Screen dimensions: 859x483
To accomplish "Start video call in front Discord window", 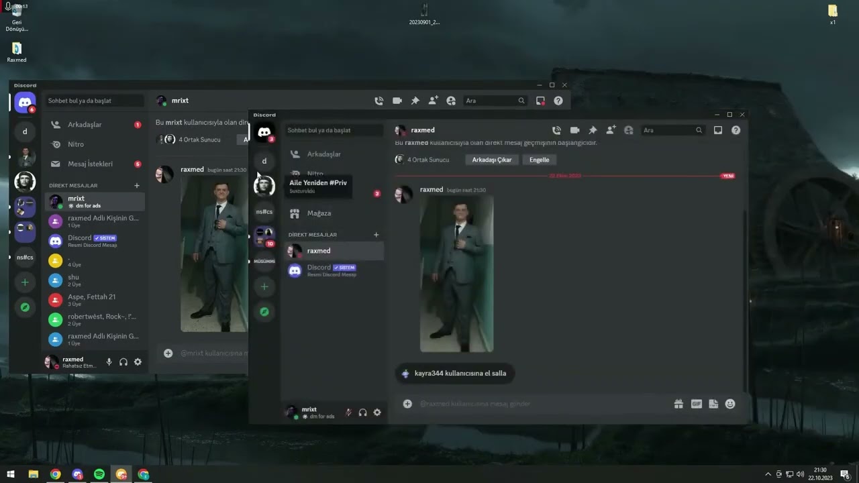I will 574,130.
